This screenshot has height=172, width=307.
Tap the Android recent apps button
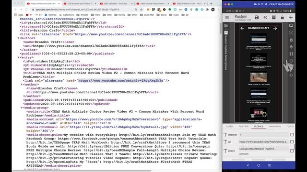(x=270, y=165)
